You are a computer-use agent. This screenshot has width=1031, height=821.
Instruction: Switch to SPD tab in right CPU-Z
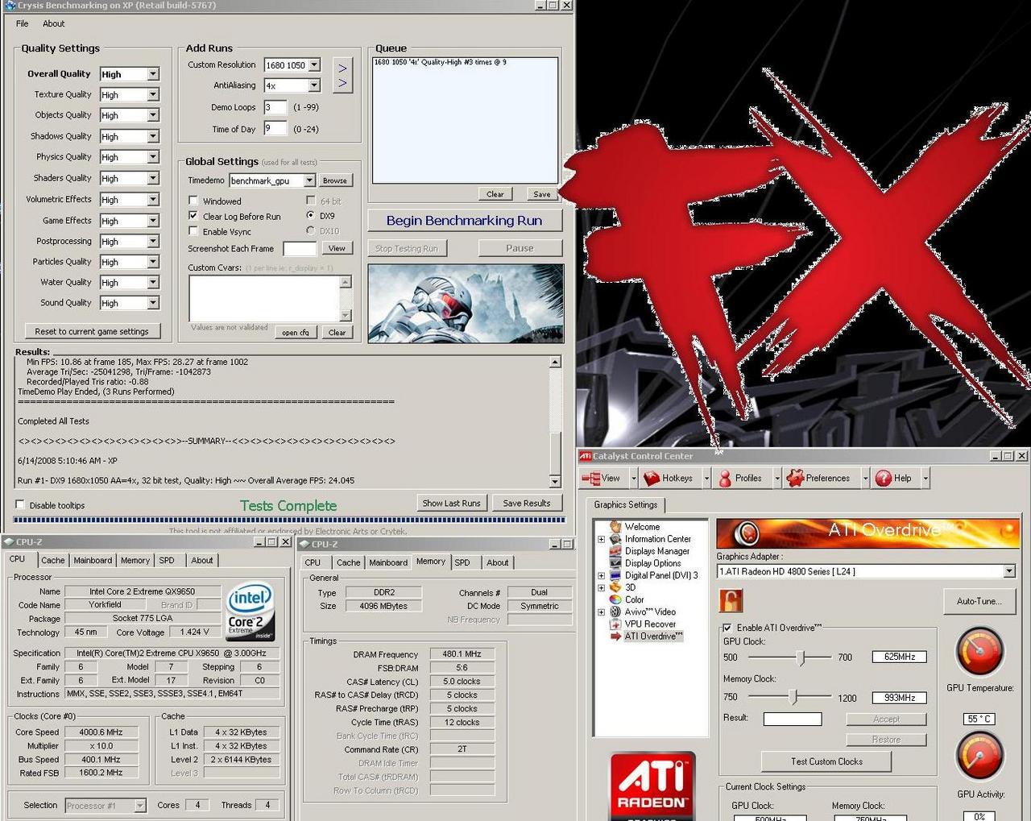click(x=462, y=562)
